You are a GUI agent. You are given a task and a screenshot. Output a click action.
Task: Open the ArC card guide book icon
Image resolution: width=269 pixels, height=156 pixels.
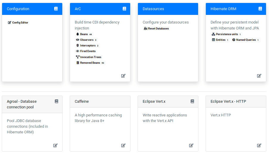point(125,9)
